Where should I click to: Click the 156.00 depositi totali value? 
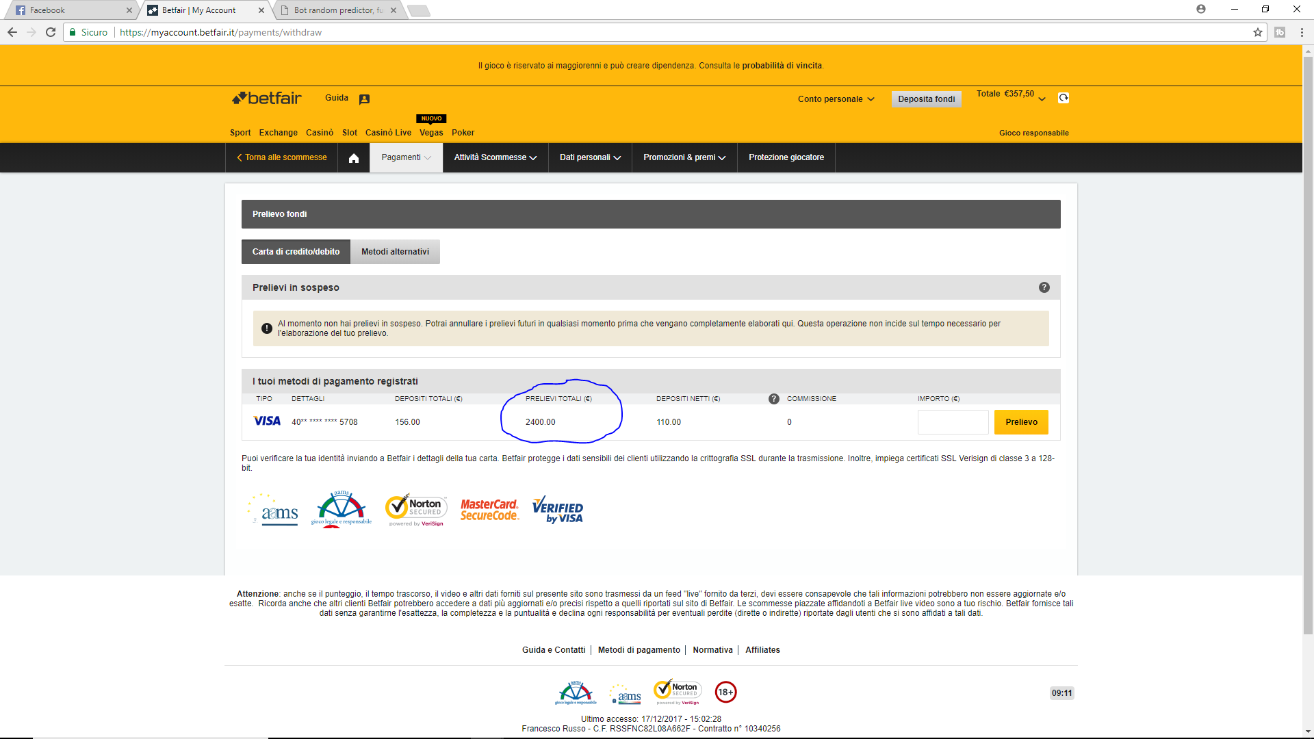point(407,422)
